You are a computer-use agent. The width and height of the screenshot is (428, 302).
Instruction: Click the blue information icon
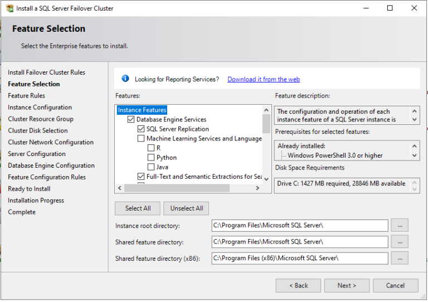[125, 79]
